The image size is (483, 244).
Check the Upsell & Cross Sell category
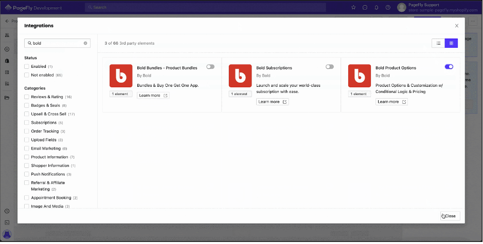27,114
